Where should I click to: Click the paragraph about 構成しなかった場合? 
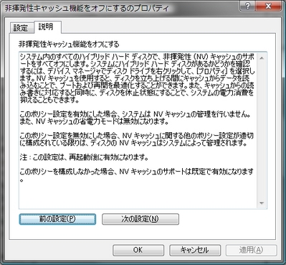[x=137, y=175]
